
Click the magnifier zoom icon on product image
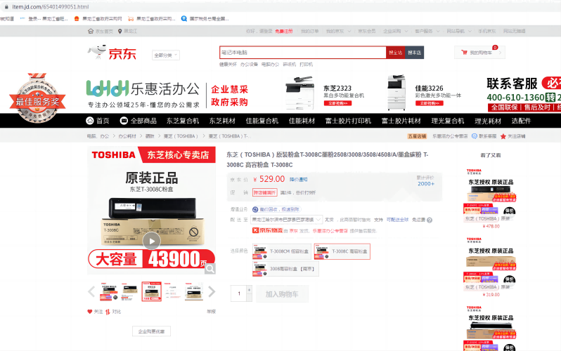(210, 268)
